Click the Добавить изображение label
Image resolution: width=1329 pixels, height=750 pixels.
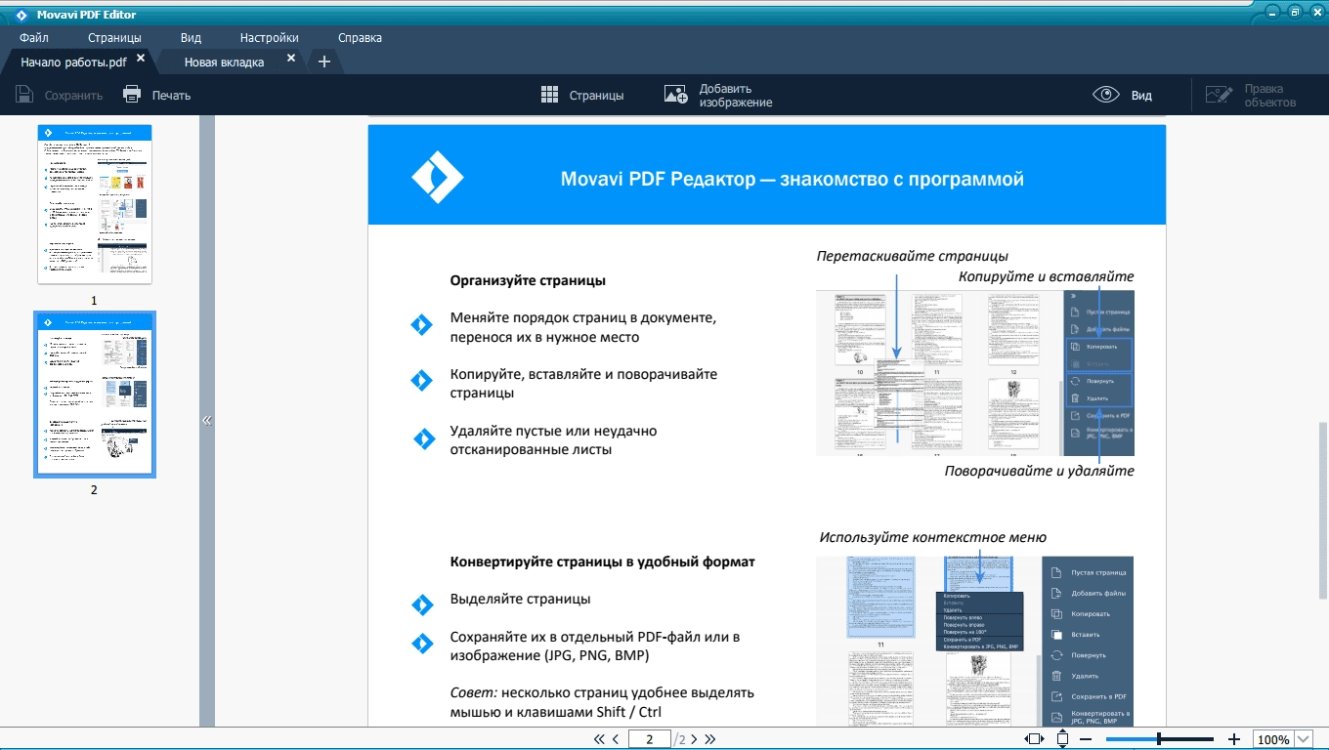point(736,96)
